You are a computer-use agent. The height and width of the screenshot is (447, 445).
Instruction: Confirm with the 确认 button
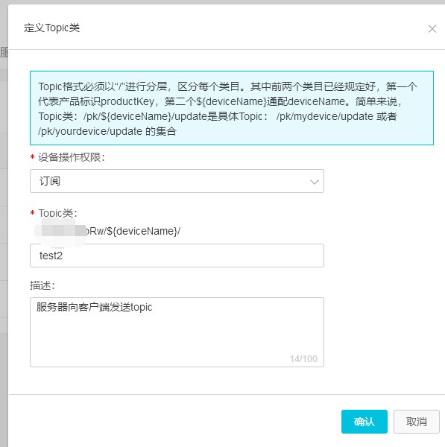(364, 422)
